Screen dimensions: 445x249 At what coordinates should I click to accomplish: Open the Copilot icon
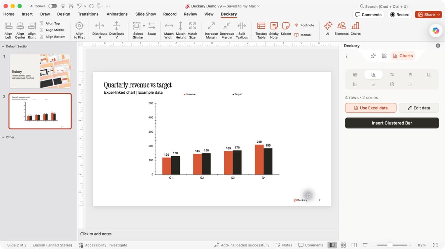point(436,31)
